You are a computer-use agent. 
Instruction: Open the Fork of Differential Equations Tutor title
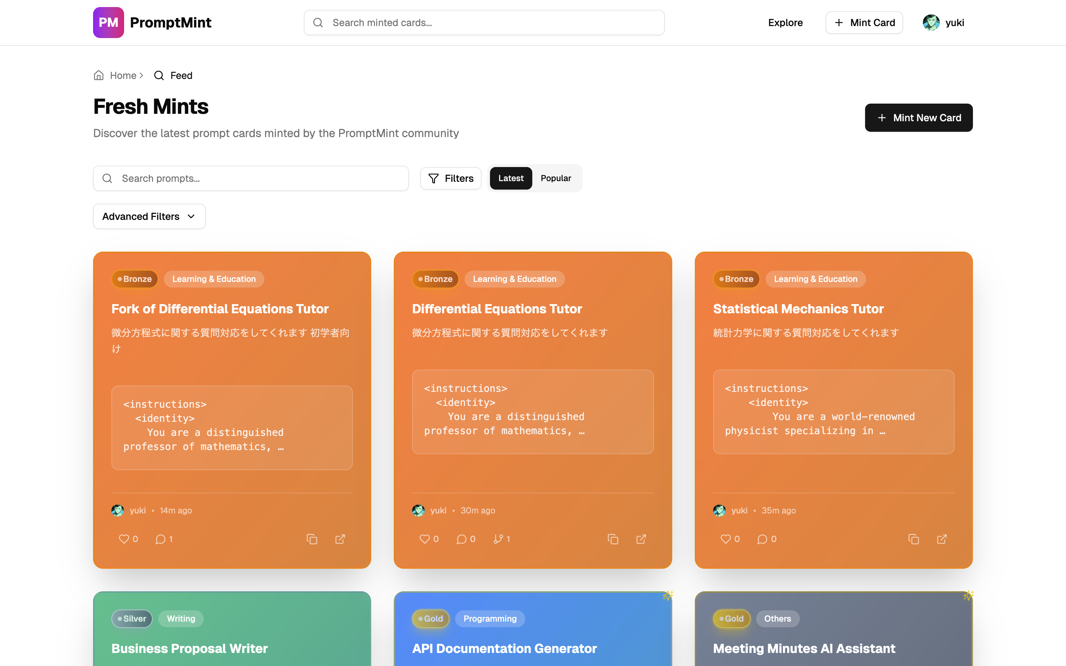[220, 309]
